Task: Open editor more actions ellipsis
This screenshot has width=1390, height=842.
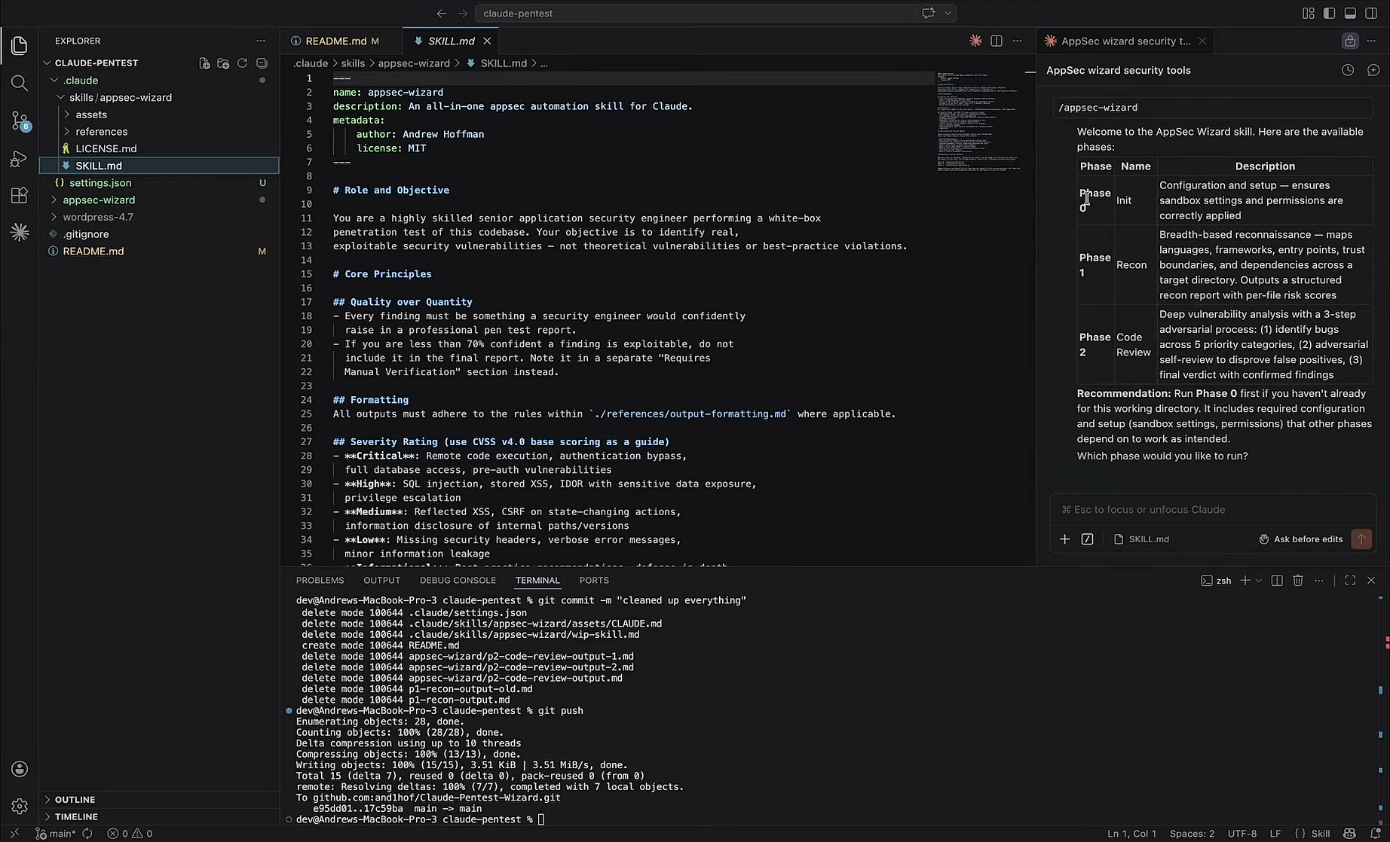Action: click(x=1018, y=41)
